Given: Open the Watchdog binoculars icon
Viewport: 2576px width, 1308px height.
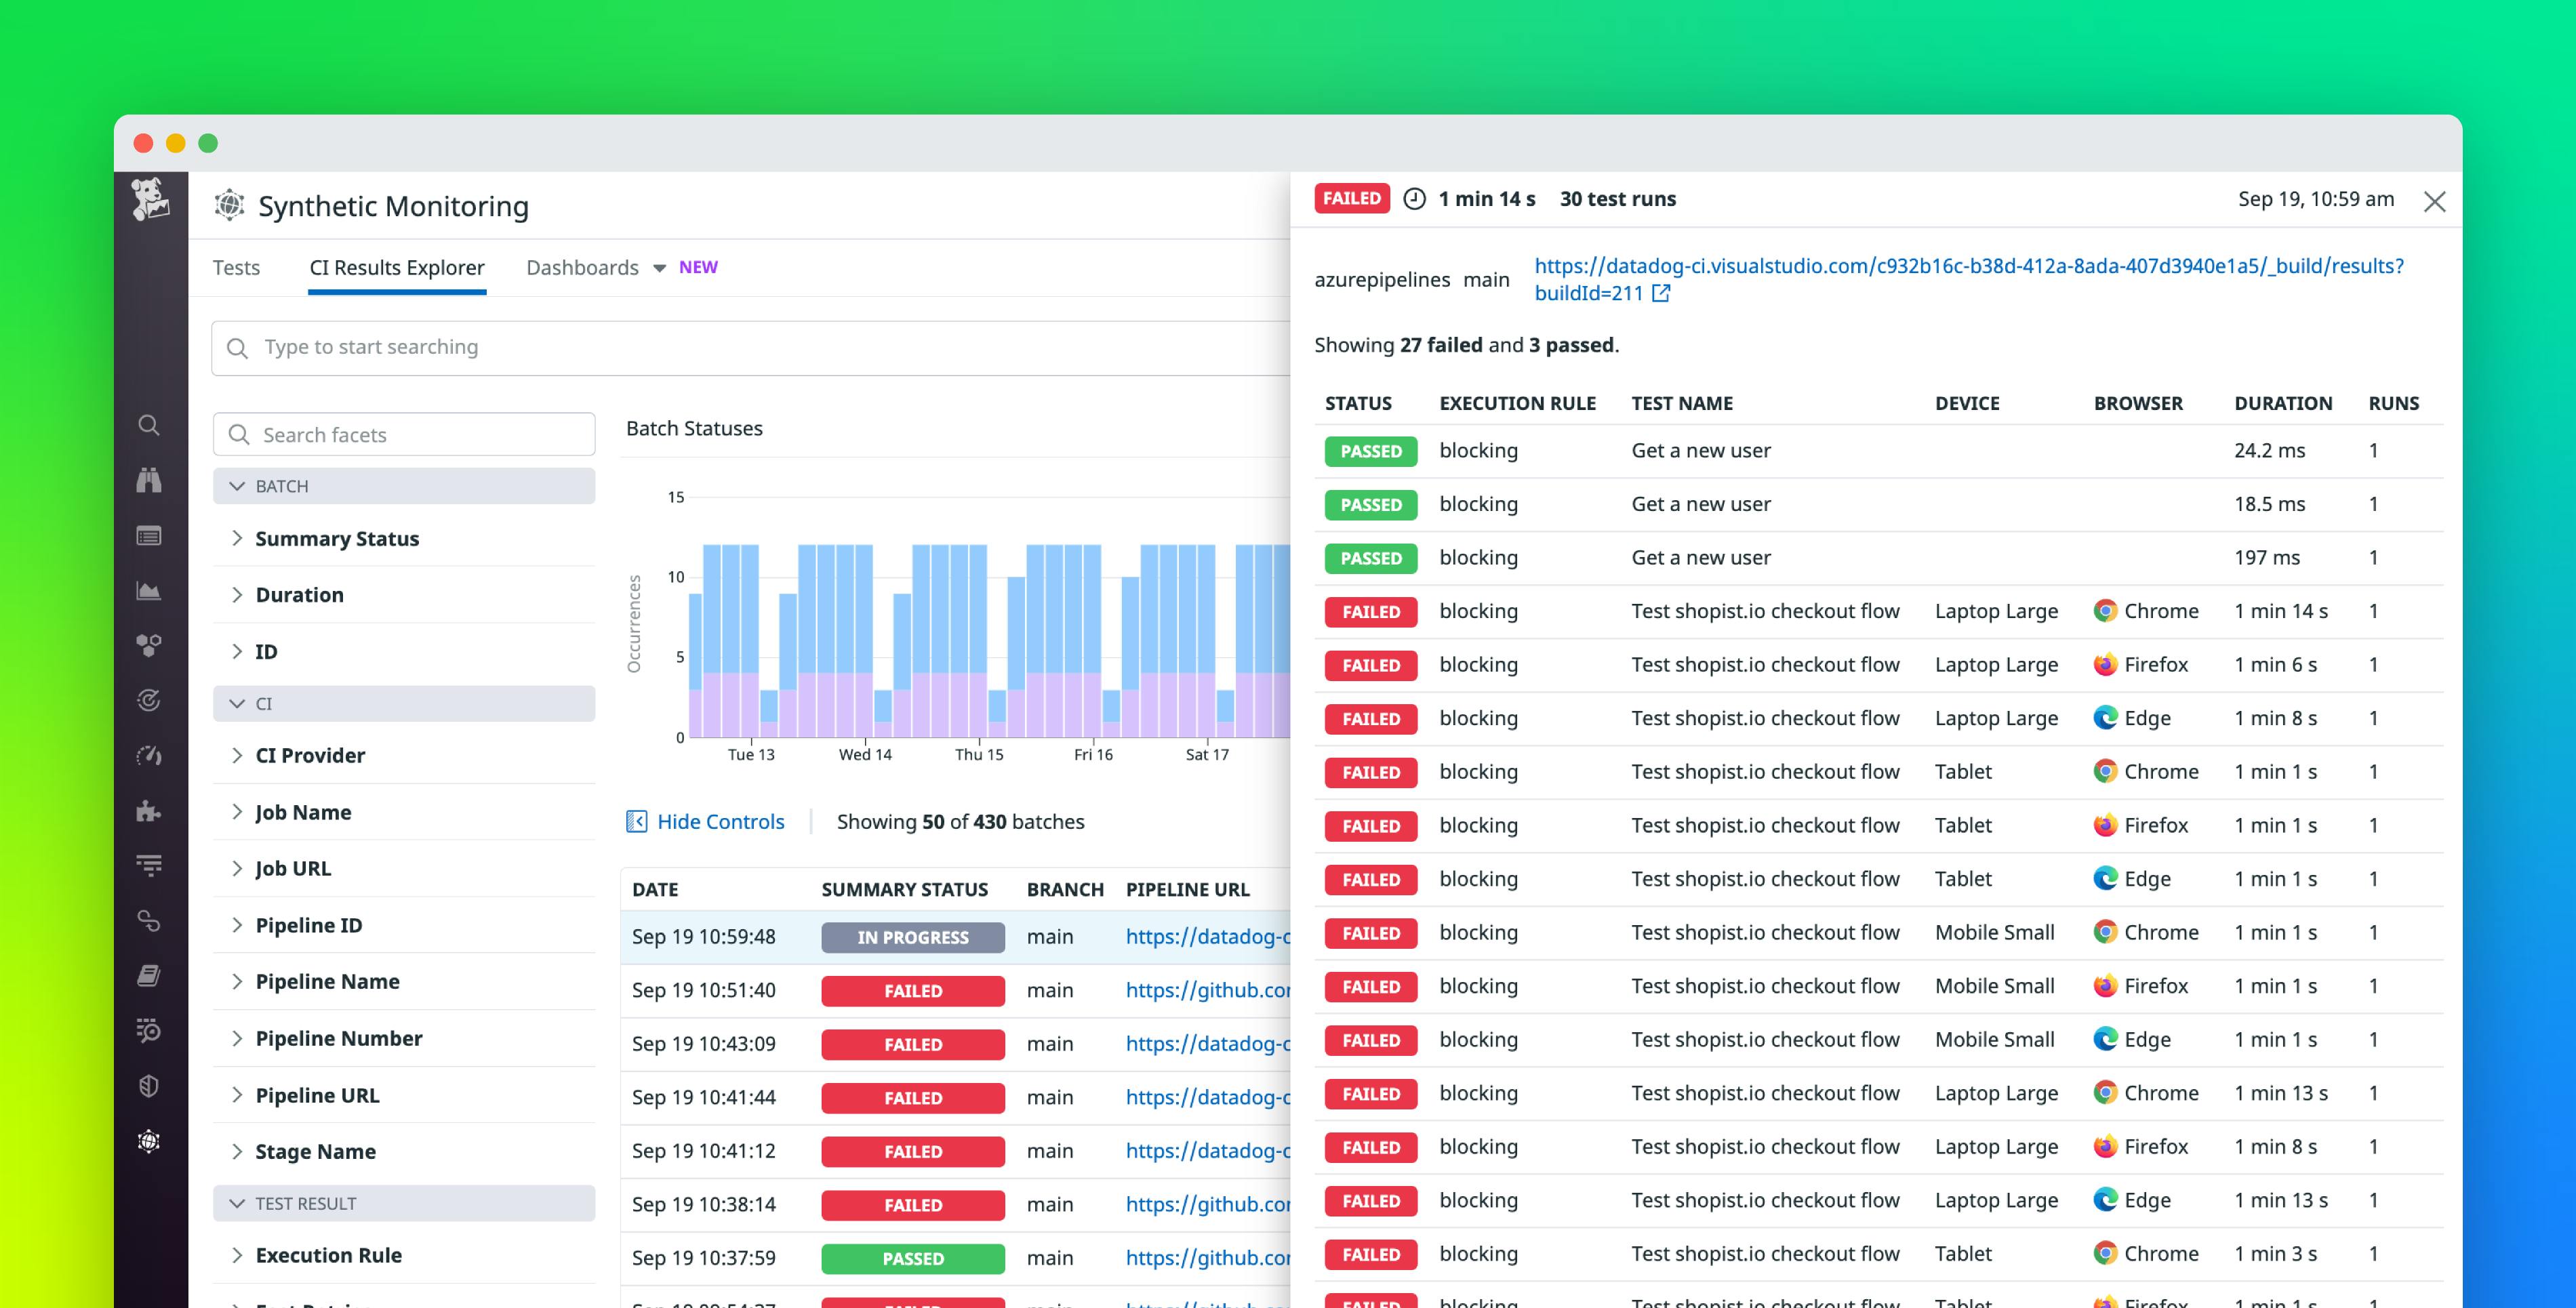Looking at the screenshot, I should [x=148, y=480].
